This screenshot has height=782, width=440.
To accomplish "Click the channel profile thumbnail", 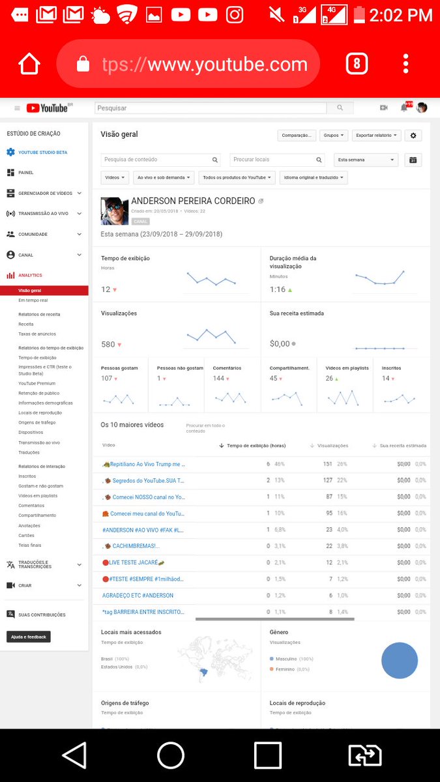I will click(115, 211).
